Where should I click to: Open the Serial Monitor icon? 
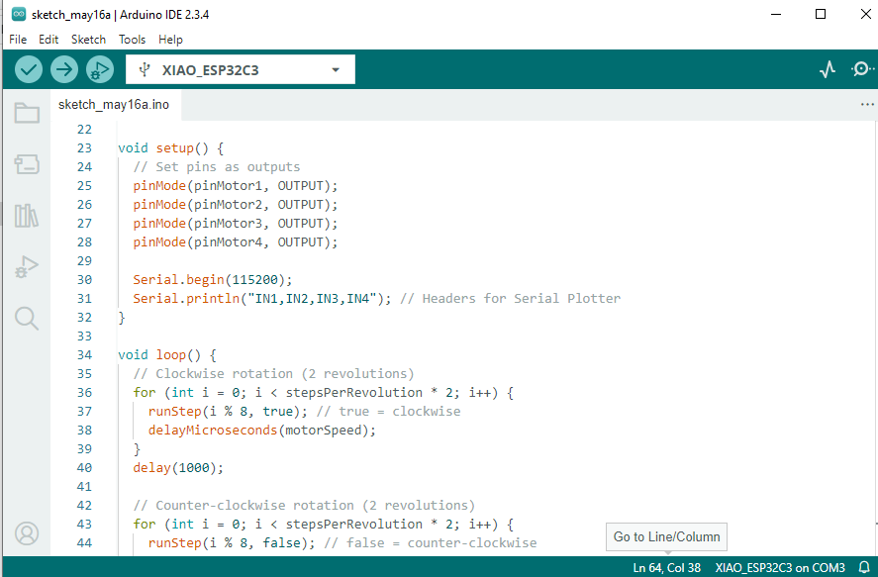pyautogui.click(x=862, y=69)
